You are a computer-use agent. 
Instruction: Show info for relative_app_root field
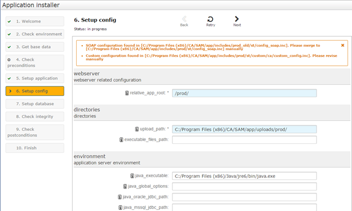point(127,93)
